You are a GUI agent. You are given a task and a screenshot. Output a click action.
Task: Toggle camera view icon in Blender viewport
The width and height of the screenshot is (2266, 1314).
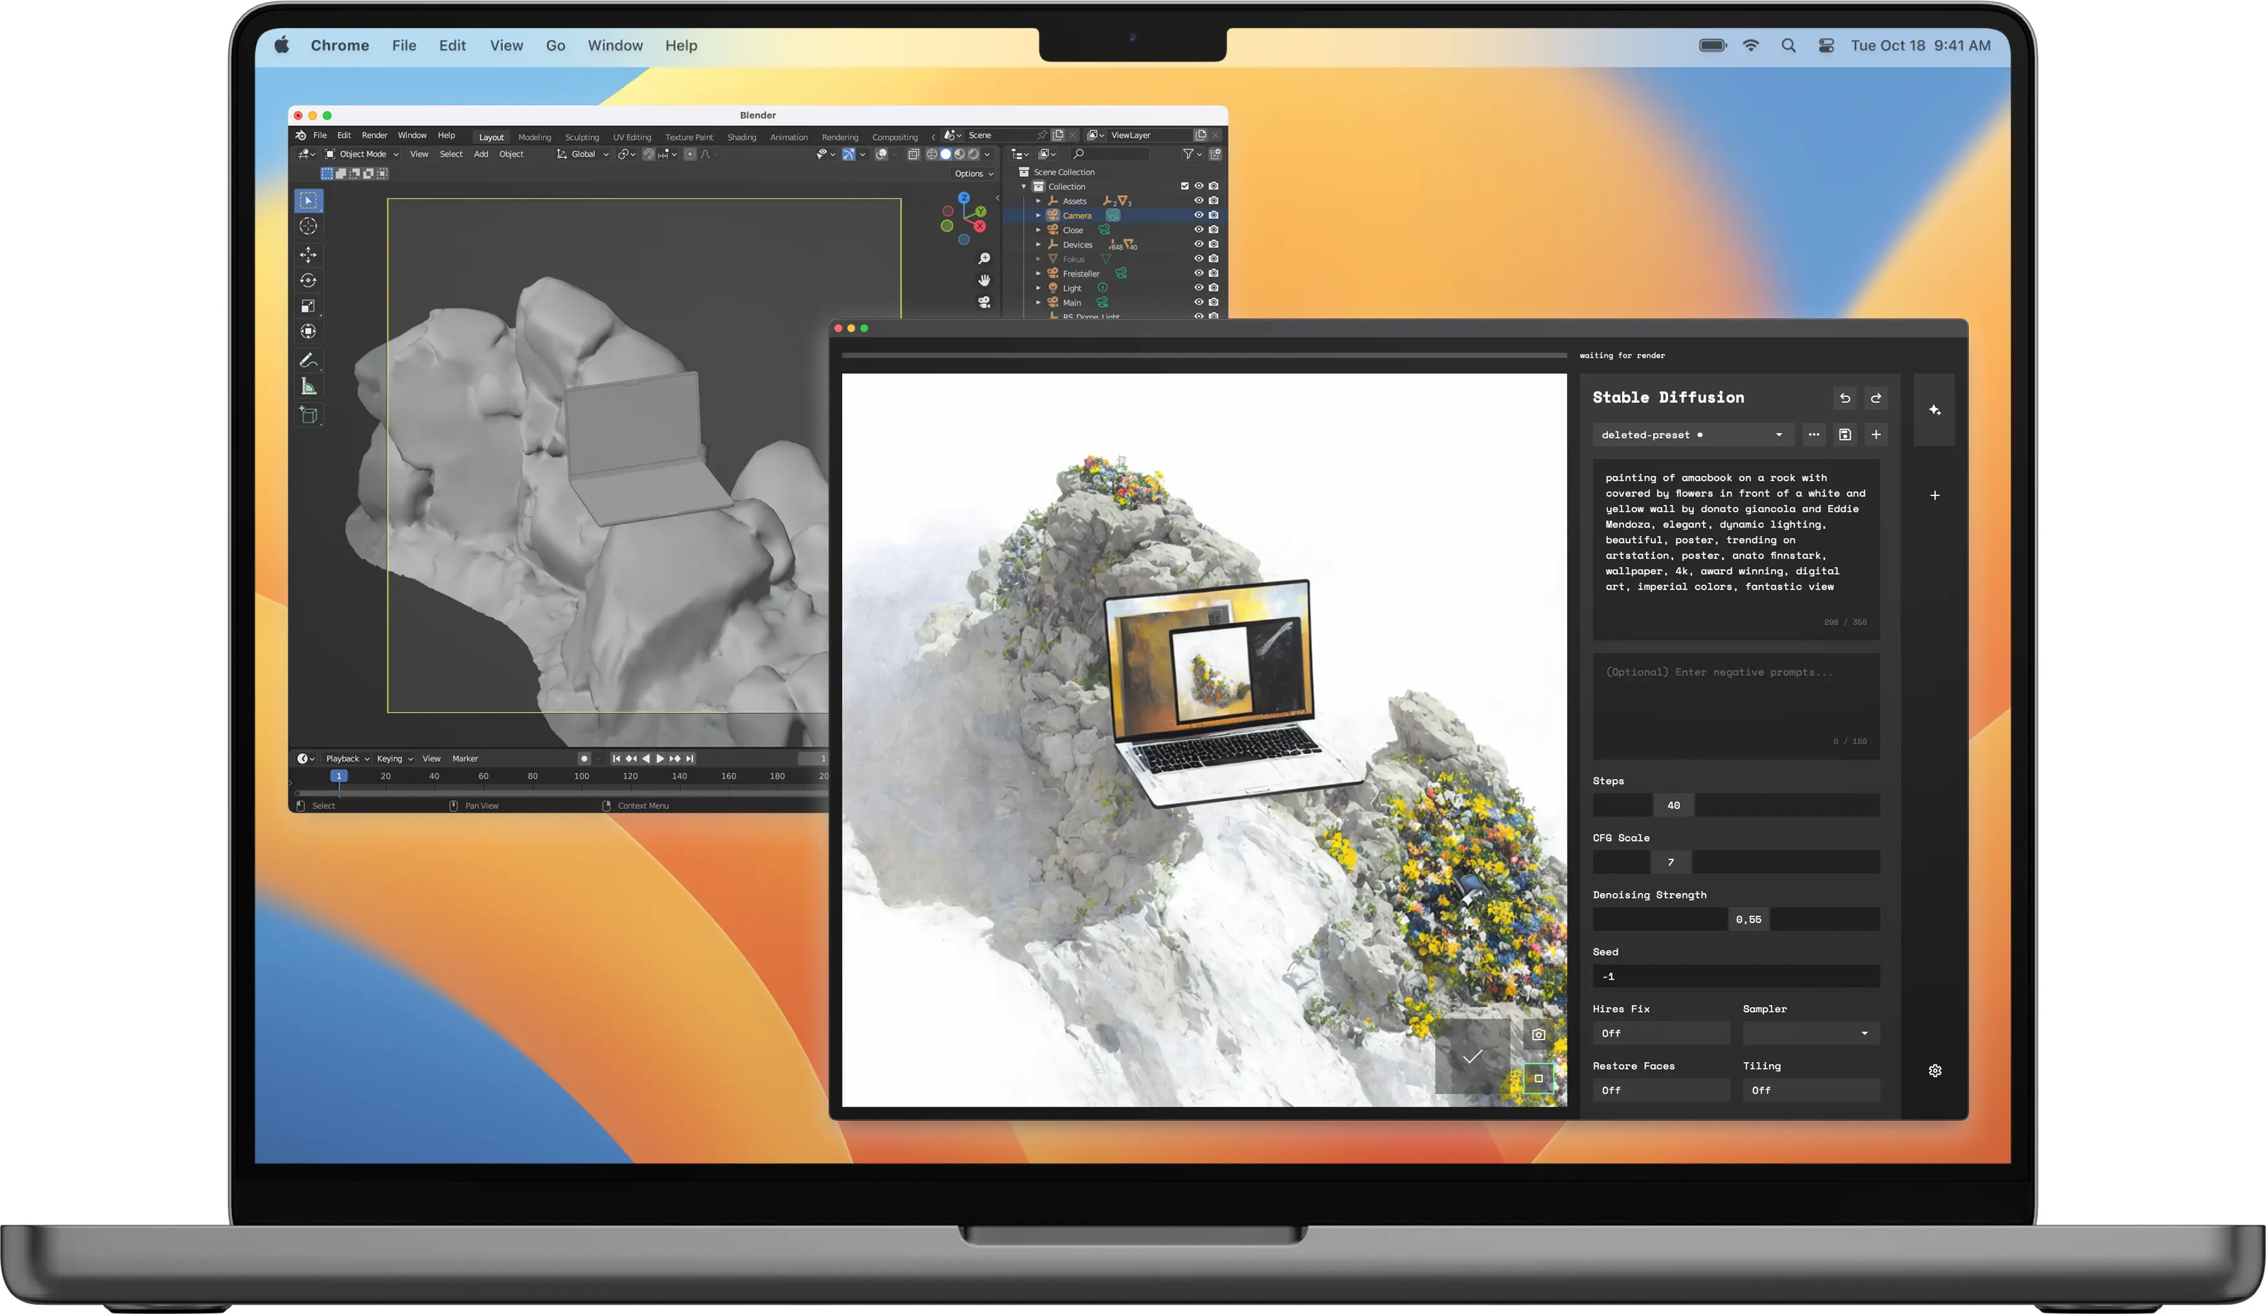click(x=984, y=302)
